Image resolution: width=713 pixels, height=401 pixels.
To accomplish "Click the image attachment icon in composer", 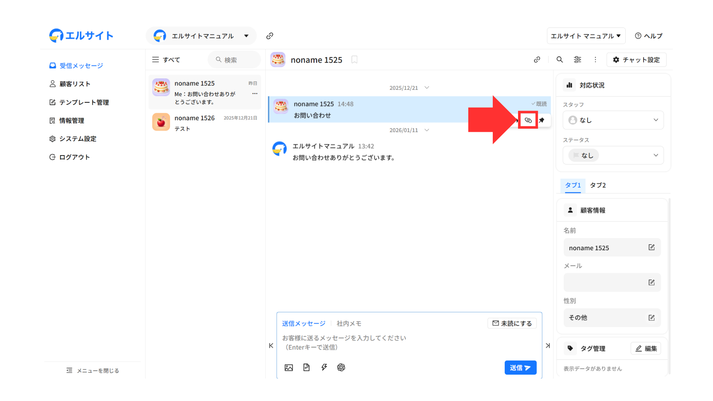I will (289, 368).
